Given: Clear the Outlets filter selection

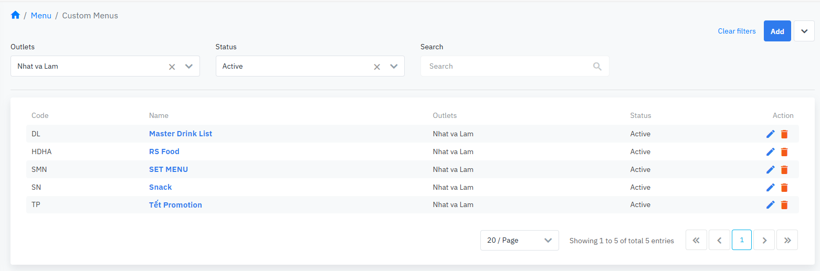Looking at the screenshot, I should click(x=172, y=67).
